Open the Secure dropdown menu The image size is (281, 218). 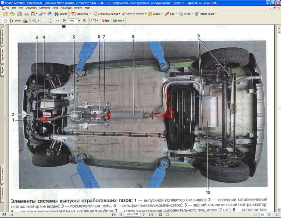pyautogui.click(x=157, y=14)
